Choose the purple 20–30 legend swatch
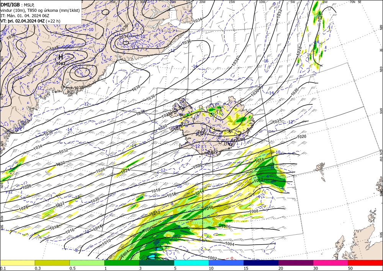Image resolution: width=383 pixels, height=271 pixels. (x=296, y=263)
